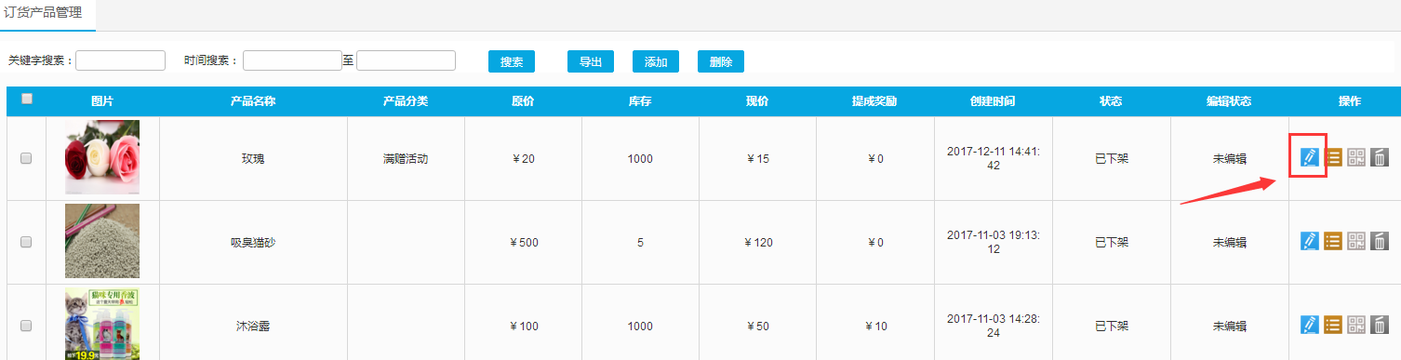Check the checkbox for the 吸臭猫砂 row
This screenshot has width=1401, height=360.
click(x=26, y=242)
